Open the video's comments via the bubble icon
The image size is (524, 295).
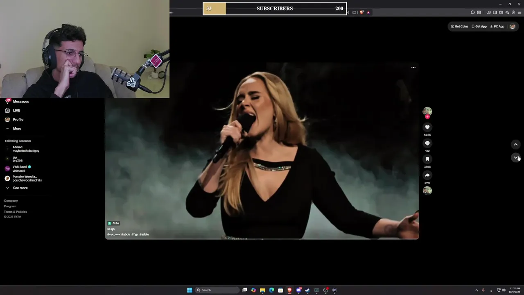427,143
